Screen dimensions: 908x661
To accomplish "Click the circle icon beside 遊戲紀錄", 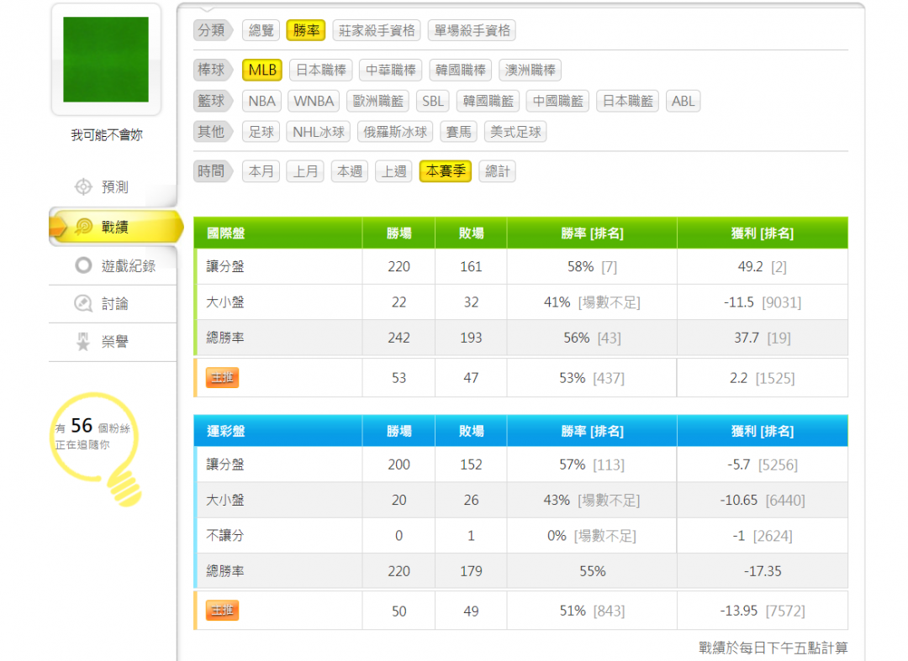I will coord(83,265).
